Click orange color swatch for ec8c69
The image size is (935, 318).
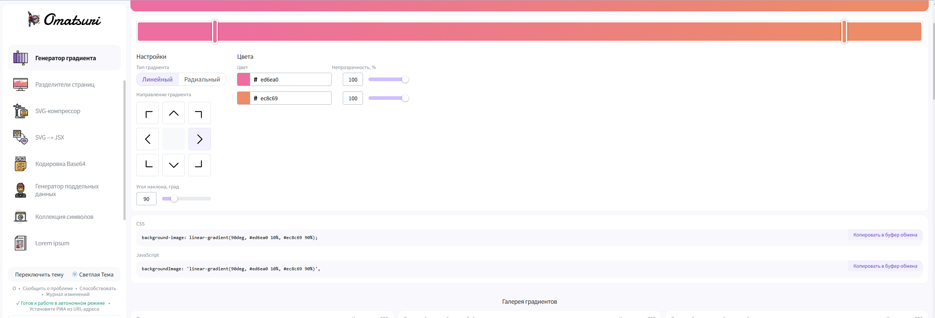tap(244, 98)
